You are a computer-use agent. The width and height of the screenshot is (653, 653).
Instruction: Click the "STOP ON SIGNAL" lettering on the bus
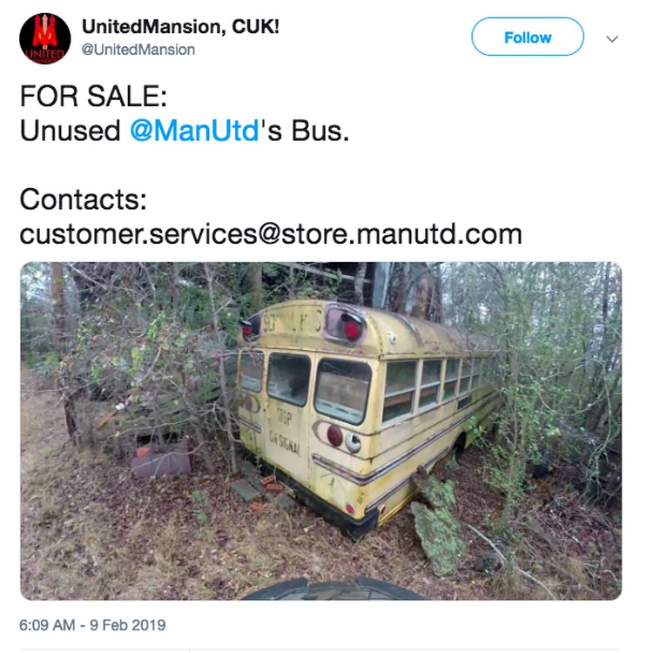[285, 433]
